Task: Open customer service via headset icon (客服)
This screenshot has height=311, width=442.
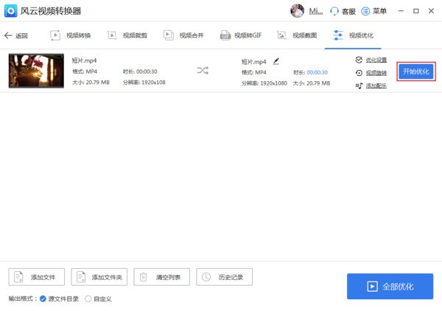Action: click(x=343, y=11)
